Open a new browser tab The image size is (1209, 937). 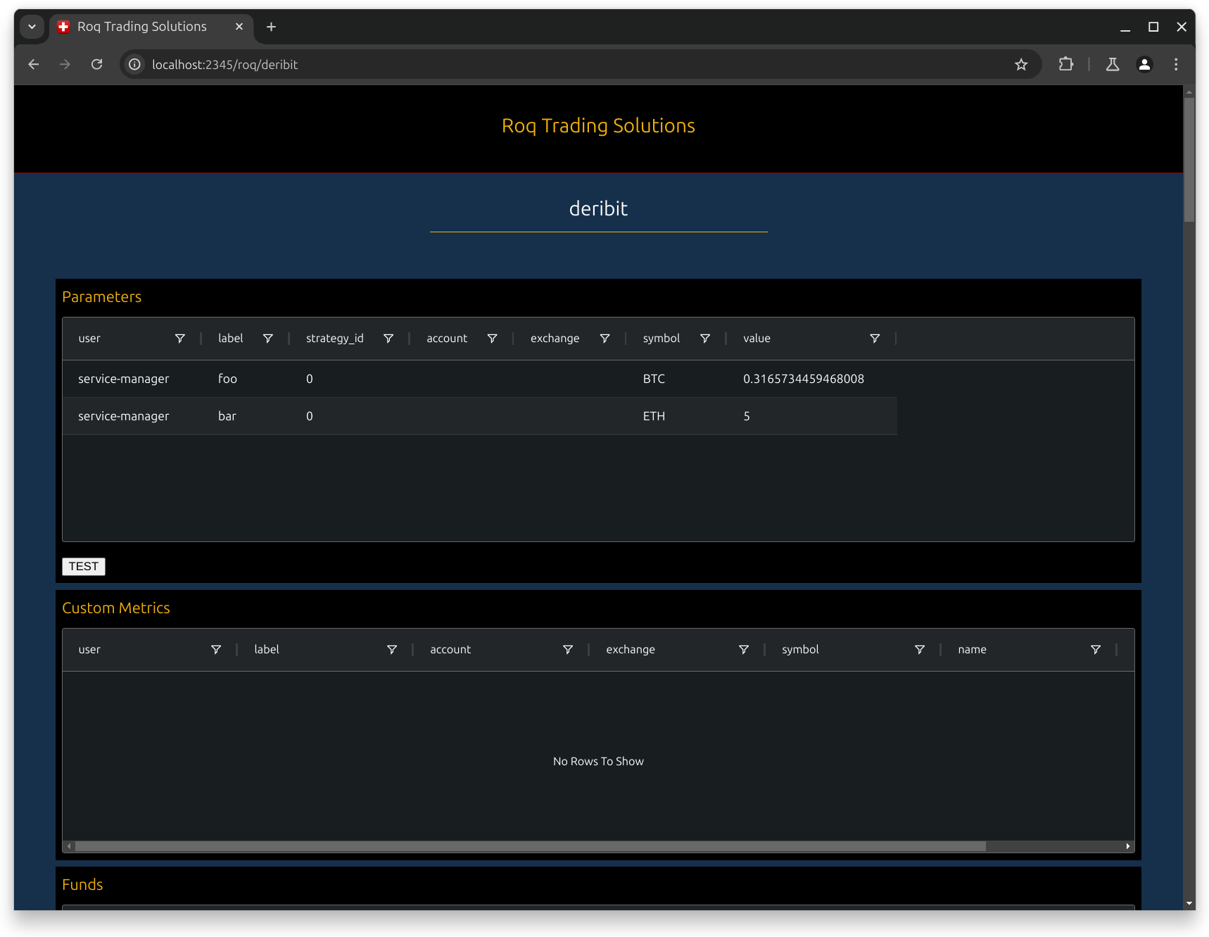click(271, 27)
